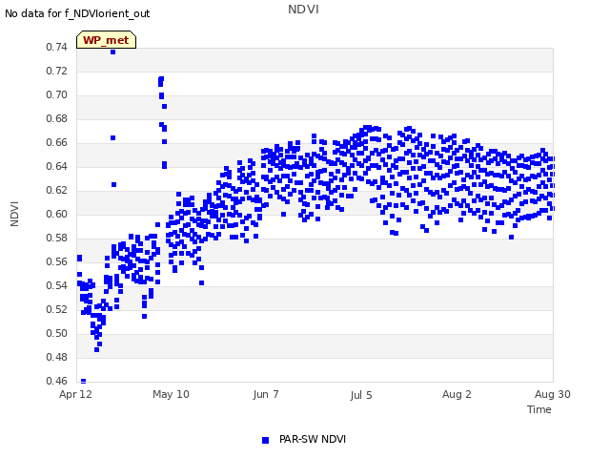Click the 0.46 y-axis tick label

point(56,381)
